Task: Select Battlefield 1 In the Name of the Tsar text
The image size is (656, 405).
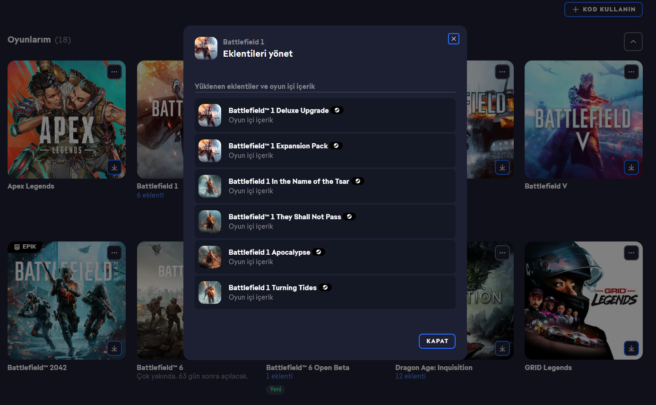Action: click(289, 181)
